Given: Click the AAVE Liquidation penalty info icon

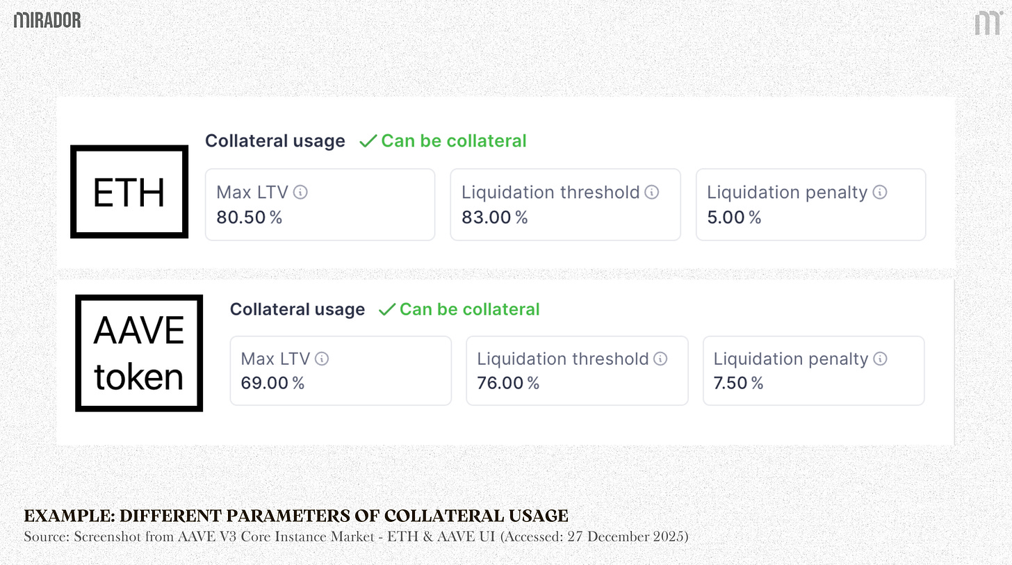Looking at the screenshot, I should [880, 359].
